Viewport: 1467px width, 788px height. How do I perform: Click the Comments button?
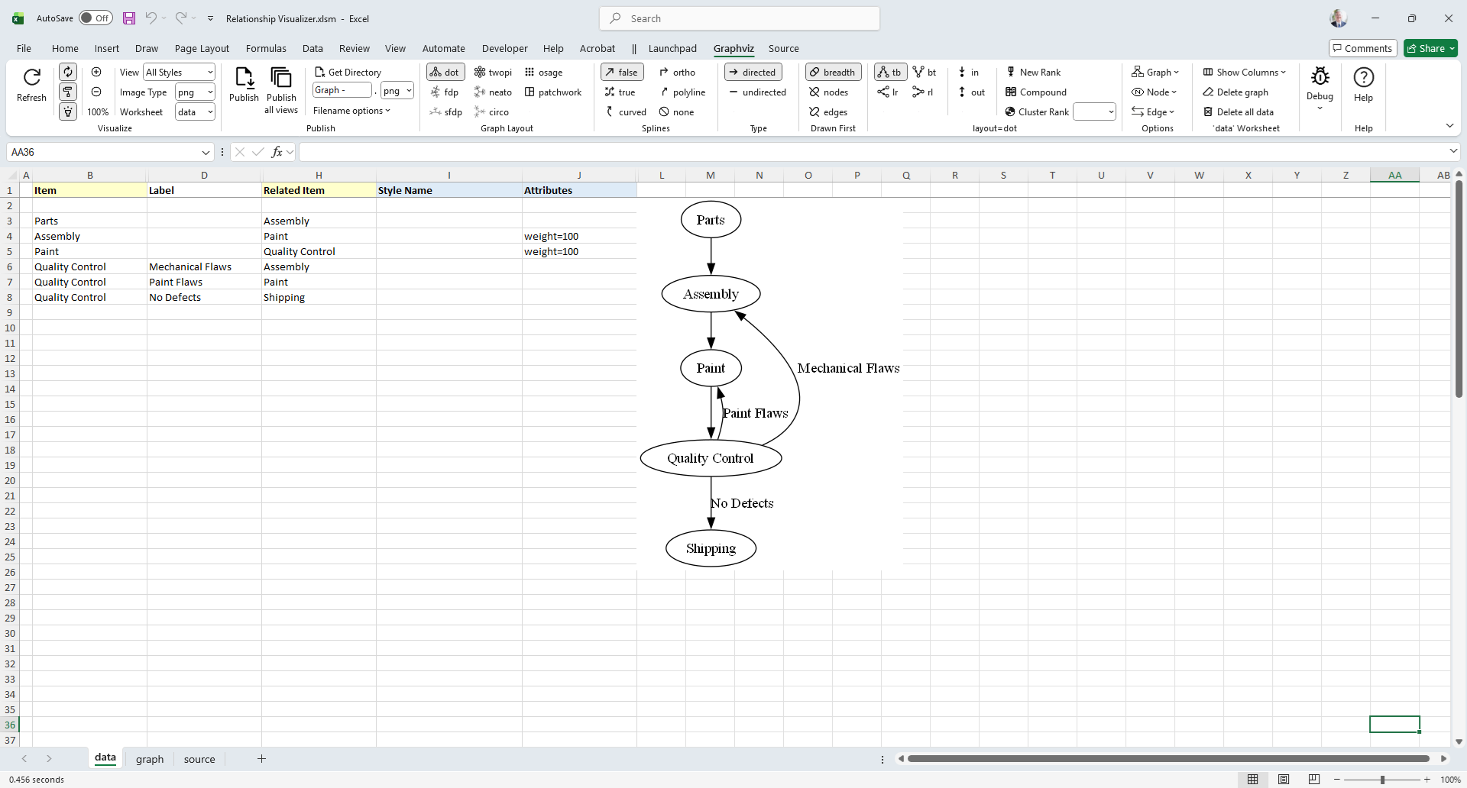click(x=1363, y=48)
